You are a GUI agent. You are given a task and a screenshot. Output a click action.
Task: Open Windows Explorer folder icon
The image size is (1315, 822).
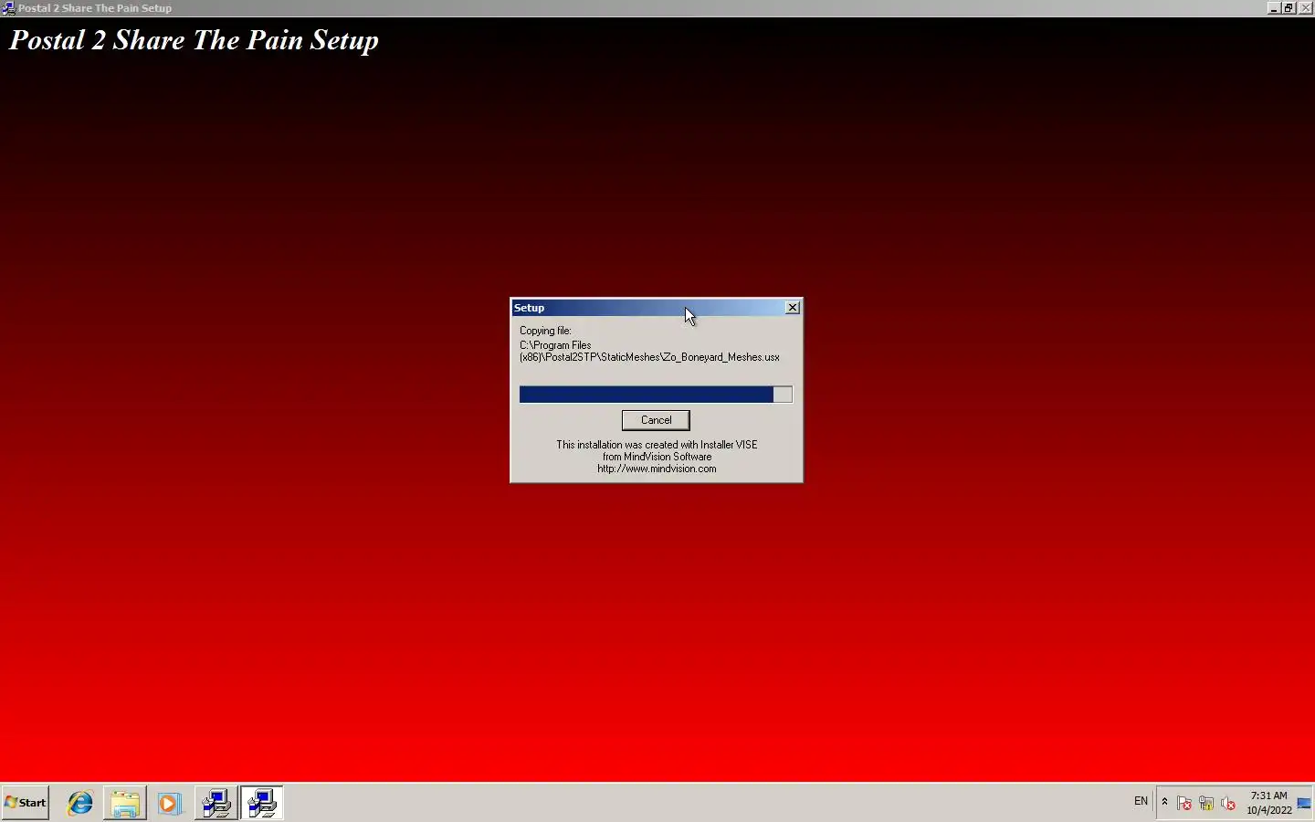point(125,803)
